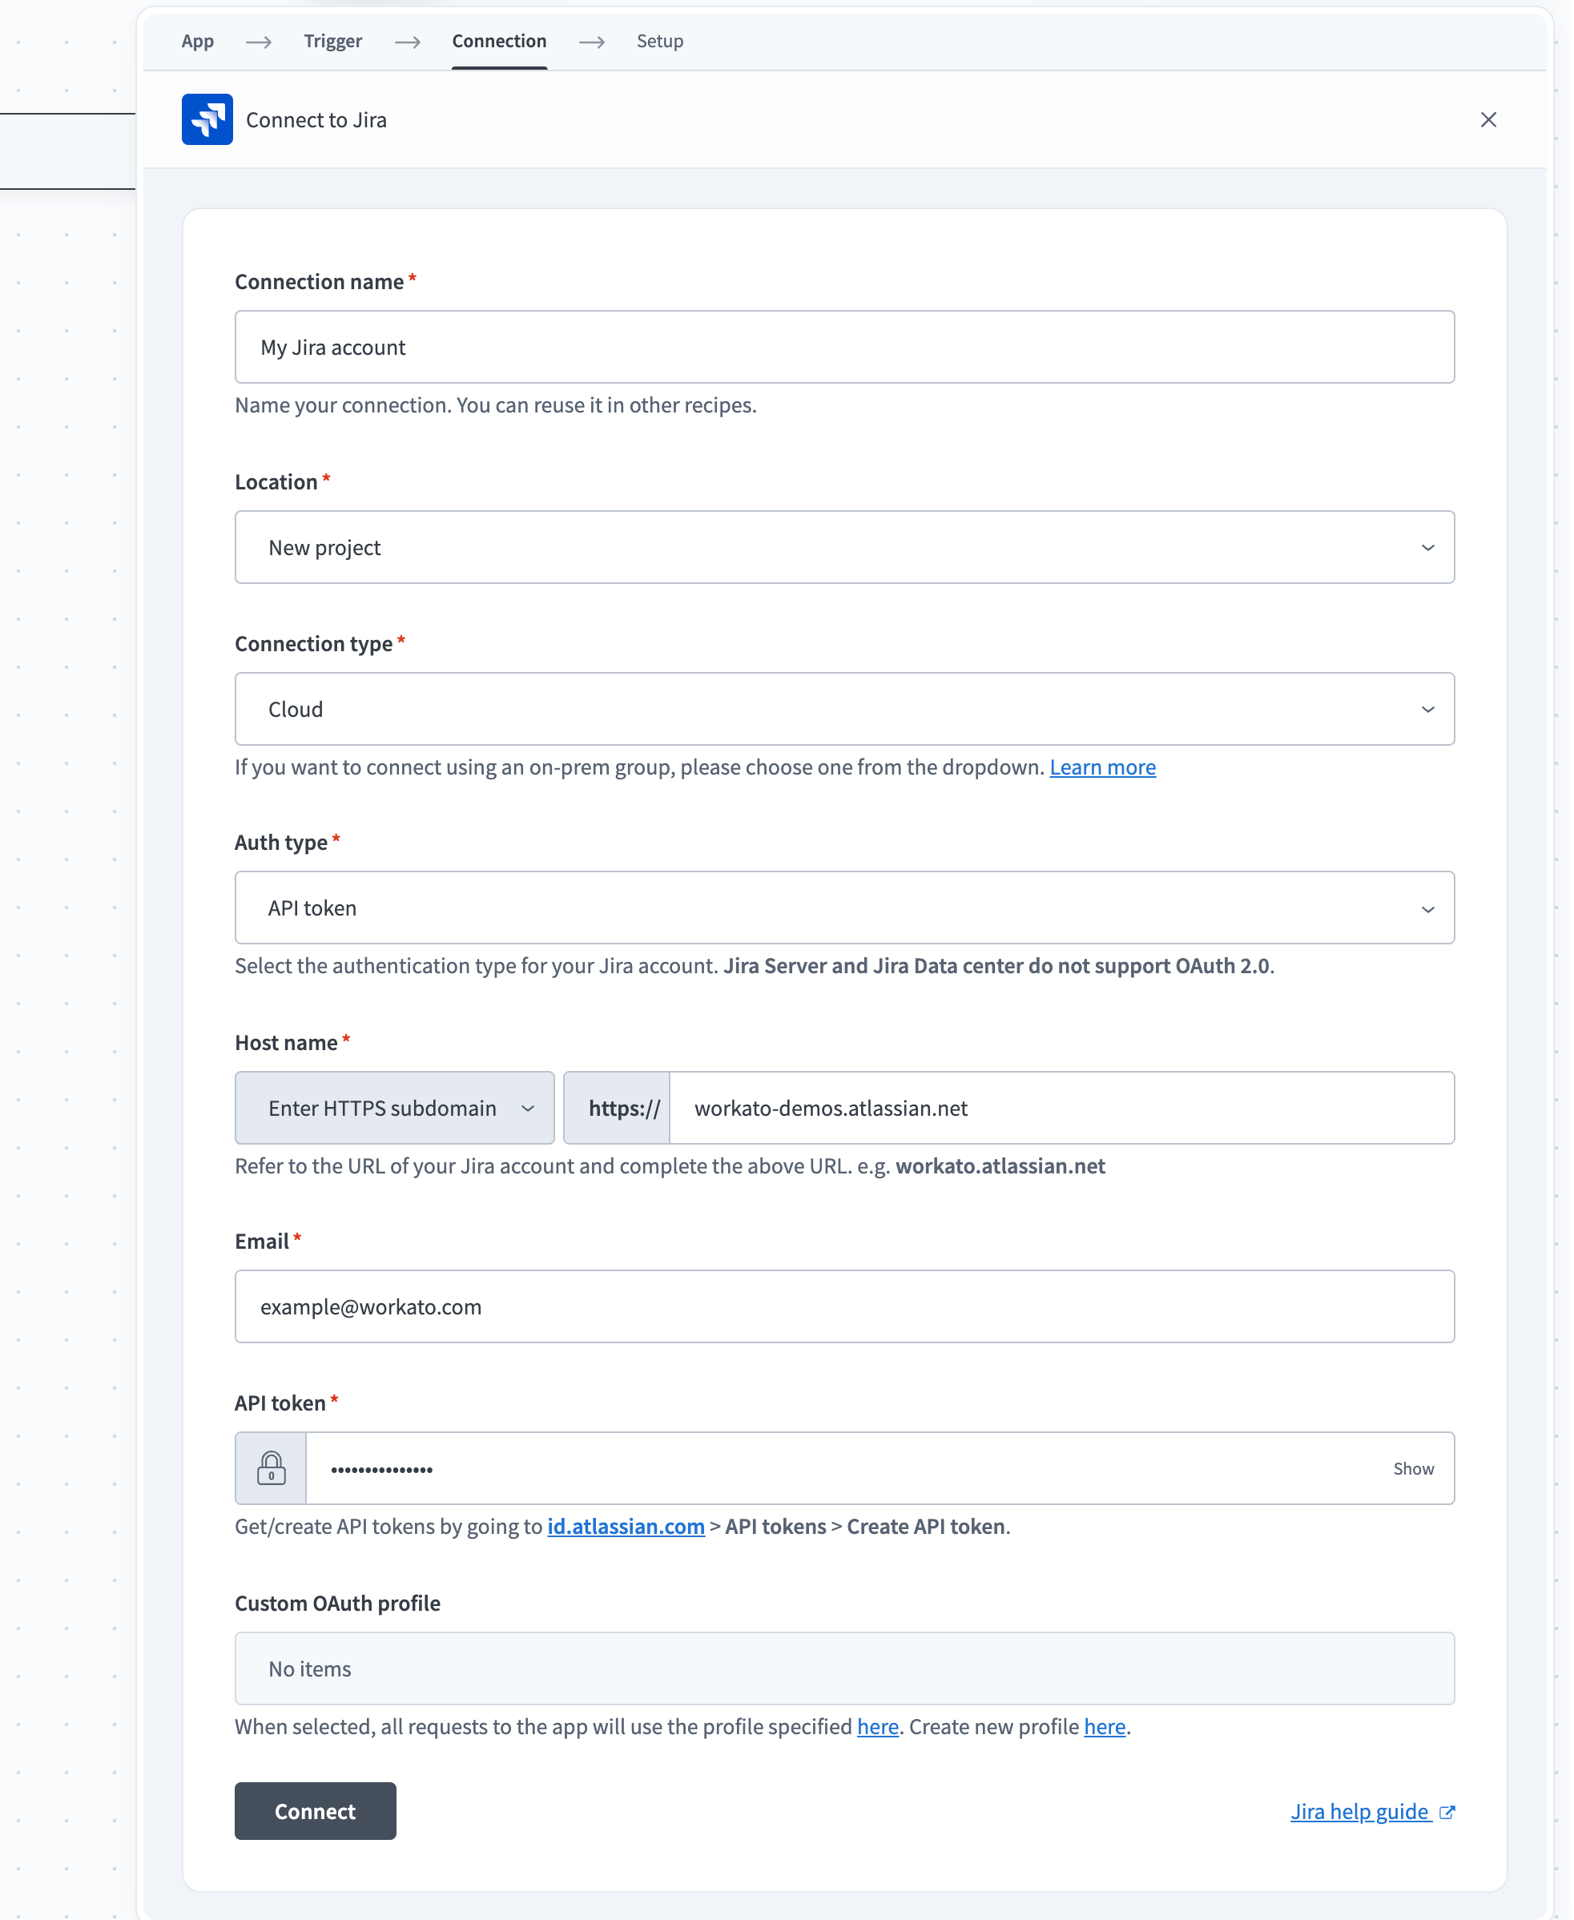The width and height of the screenshot is (1574, 1920).
Task: Open the App step tab
Action: click(x=198, y=41)
